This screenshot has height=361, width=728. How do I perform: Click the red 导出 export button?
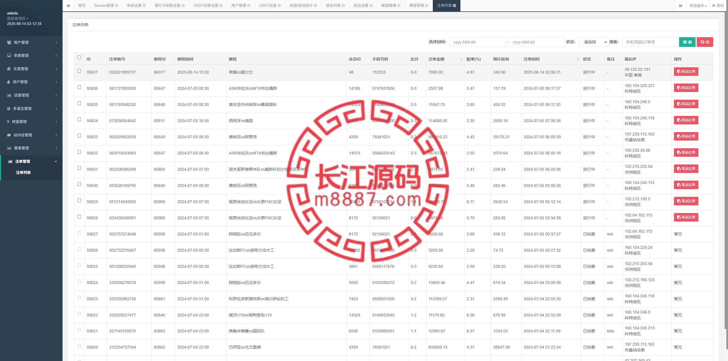click(705, 42)
